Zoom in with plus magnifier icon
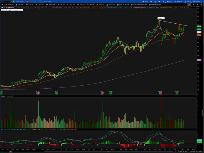The image size is (204, 153). coord(181,152)
